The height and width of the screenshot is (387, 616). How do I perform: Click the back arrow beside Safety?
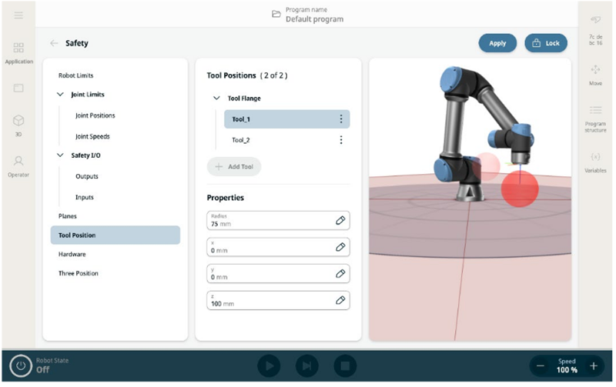pos(54,44)
